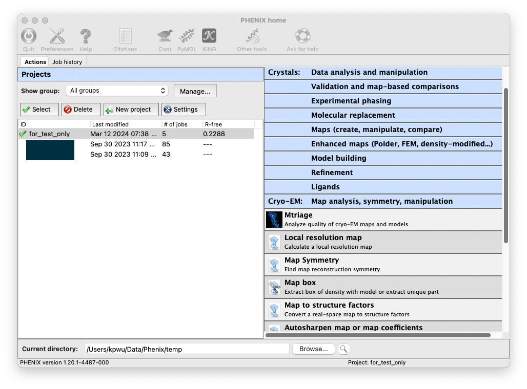
Task: Select the Map box tool
Action: pos(359,287)
